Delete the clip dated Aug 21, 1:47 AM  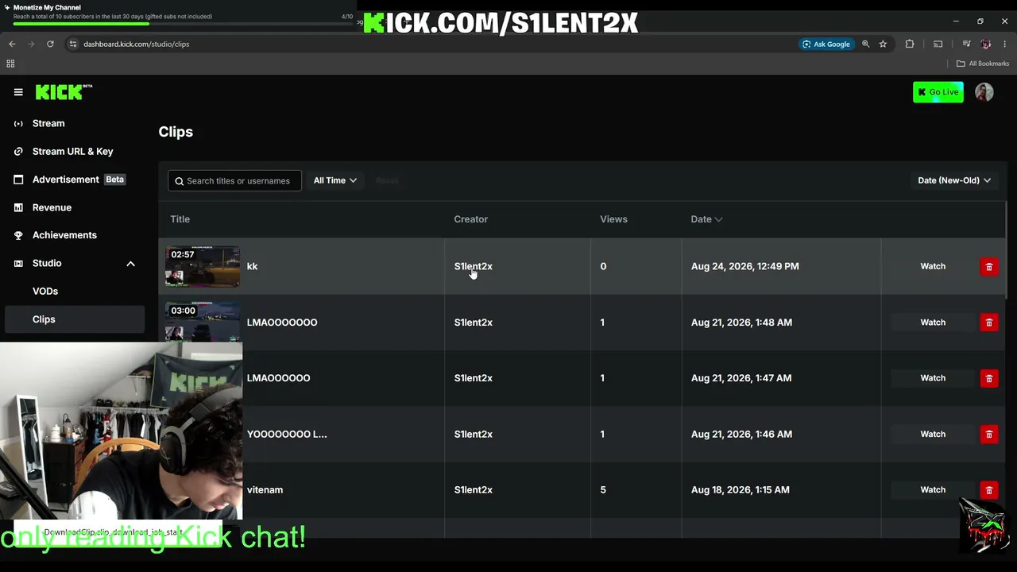point(988,378)
